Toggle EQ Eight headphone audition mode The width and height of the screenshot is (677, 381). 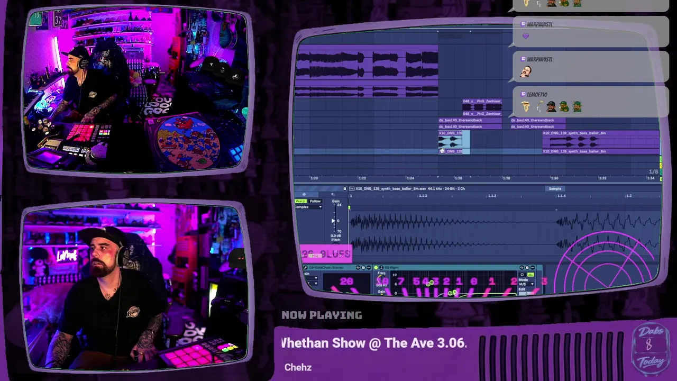point(522,275)
